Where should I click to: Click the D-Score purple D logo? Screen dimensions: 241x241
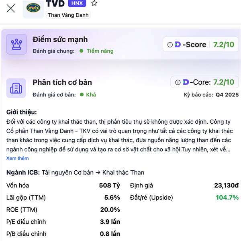coord(178,45)
